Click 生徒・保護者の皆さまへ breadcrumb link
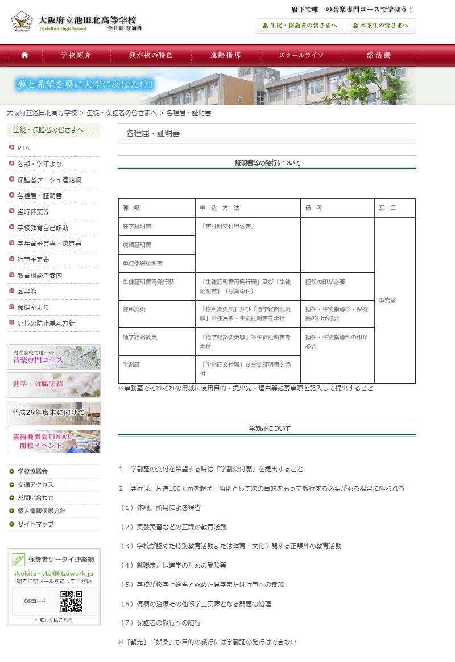 [x=122, y=113]
